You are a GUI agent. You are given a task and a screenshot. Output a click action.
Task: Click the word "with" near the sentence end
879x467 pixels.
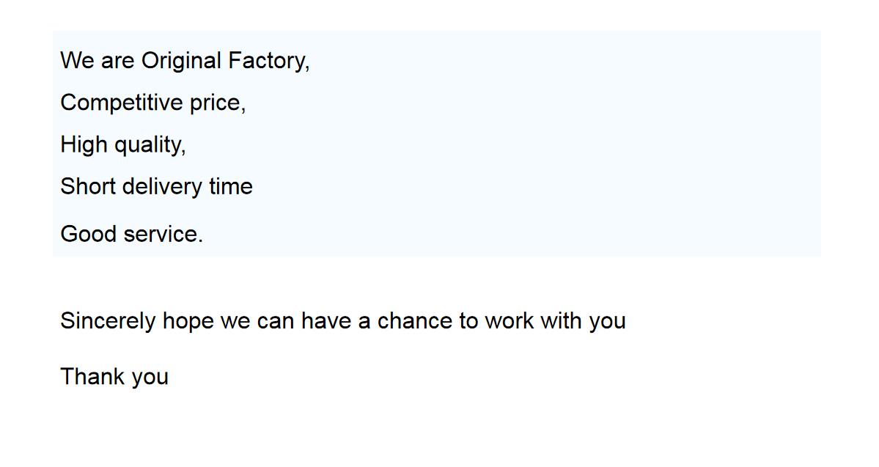point(561,321)
